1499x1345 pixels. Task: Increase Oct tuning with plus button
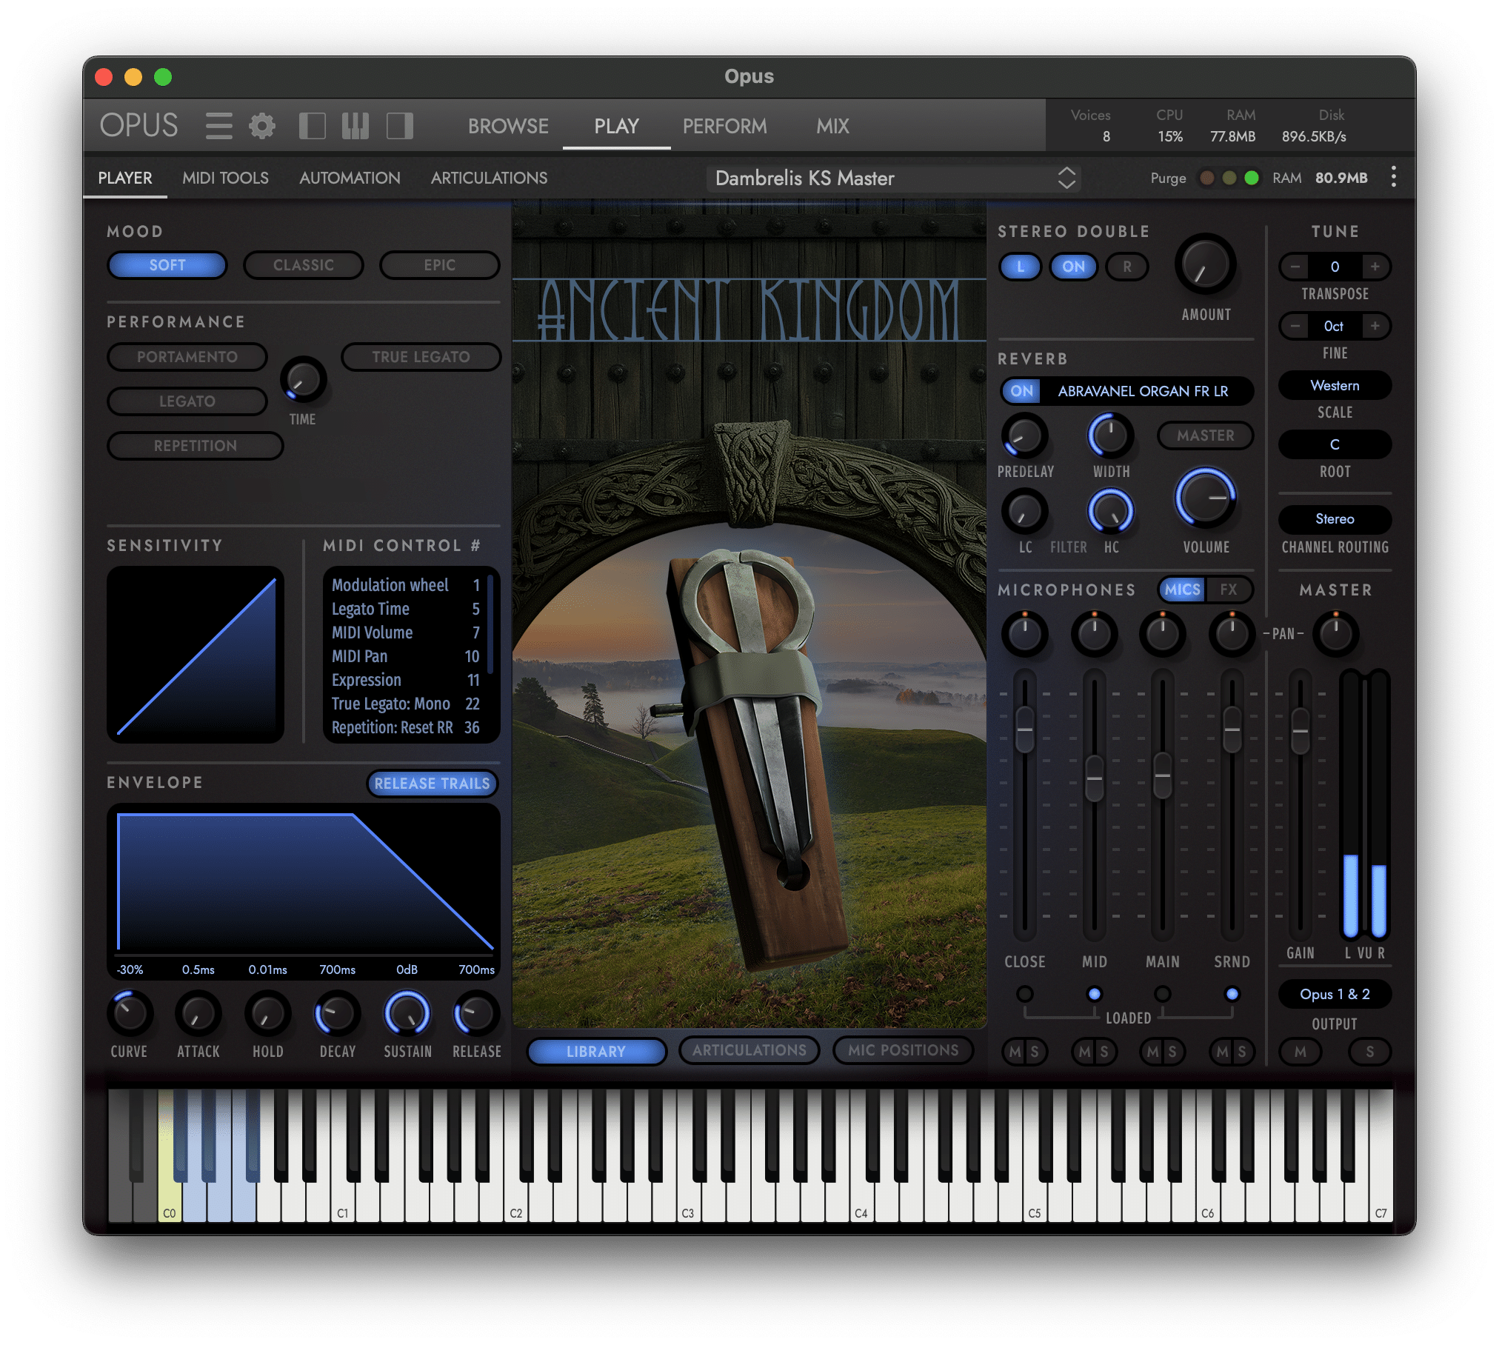(1375, 326)
